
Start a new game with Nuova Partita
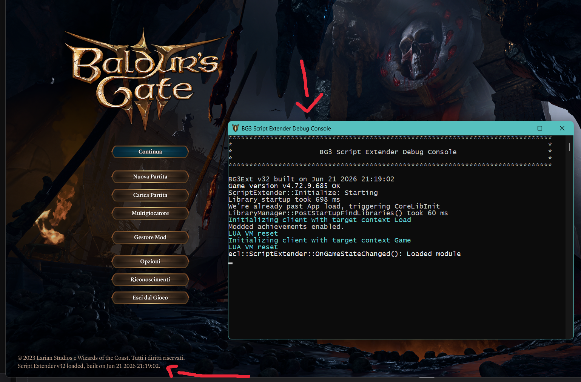coord(150,176)
